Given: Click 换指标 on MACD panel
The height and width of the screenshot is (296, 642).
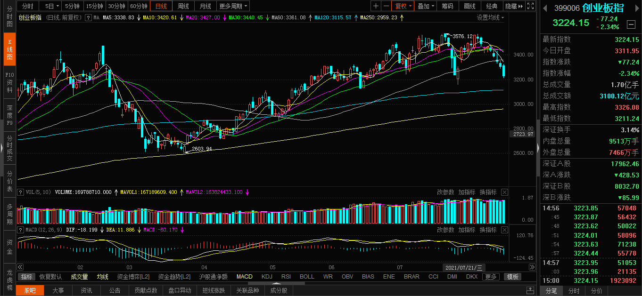Looking at the screenshot, I should click(488, 230).
